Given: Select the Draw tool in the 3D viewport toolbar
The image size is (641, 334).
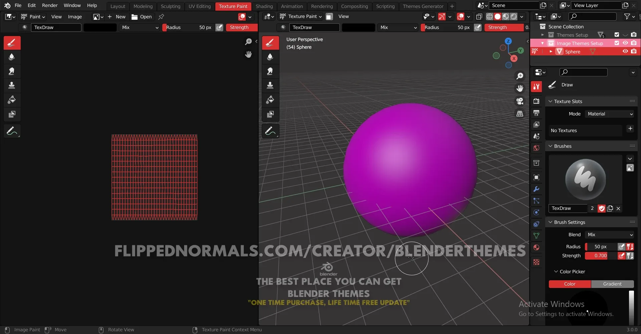Looking at the screenshot, I should (x=270, y=43).
